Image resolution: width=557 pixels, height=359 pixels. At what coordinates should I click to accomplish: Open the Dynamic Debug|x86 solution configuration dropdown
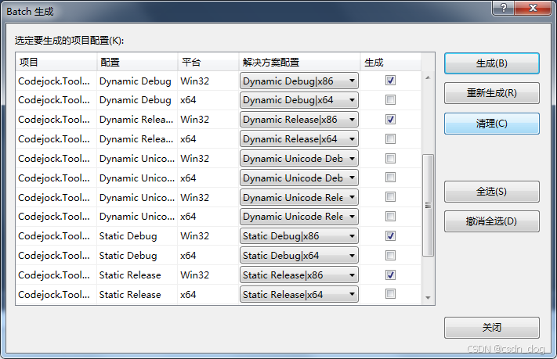point(298,81)
